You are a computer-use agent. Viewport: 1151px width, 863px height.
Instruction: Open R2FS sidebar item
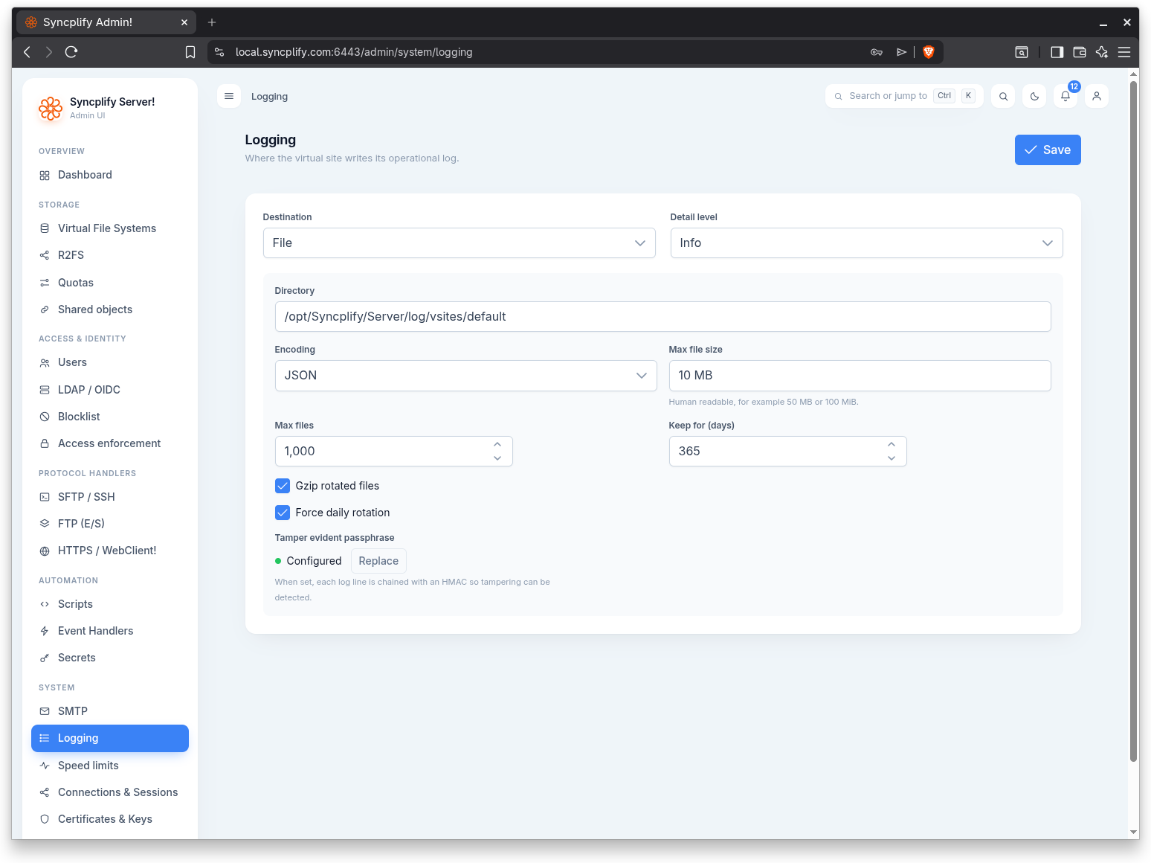point(110,255)
